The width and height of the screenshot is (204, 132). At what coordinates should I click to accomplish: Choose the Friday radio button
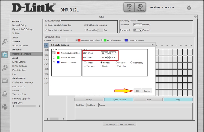[101, 66]
